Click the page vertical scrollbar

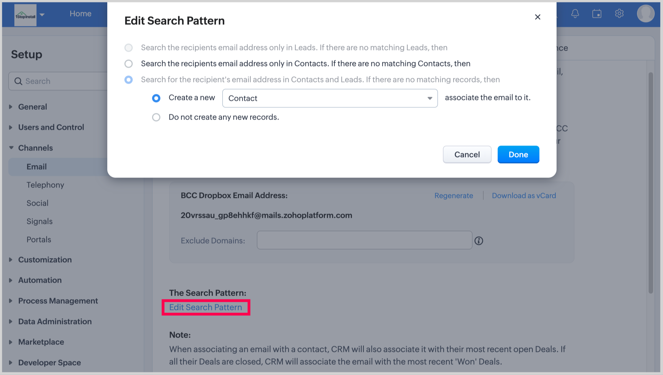[651, 182]
